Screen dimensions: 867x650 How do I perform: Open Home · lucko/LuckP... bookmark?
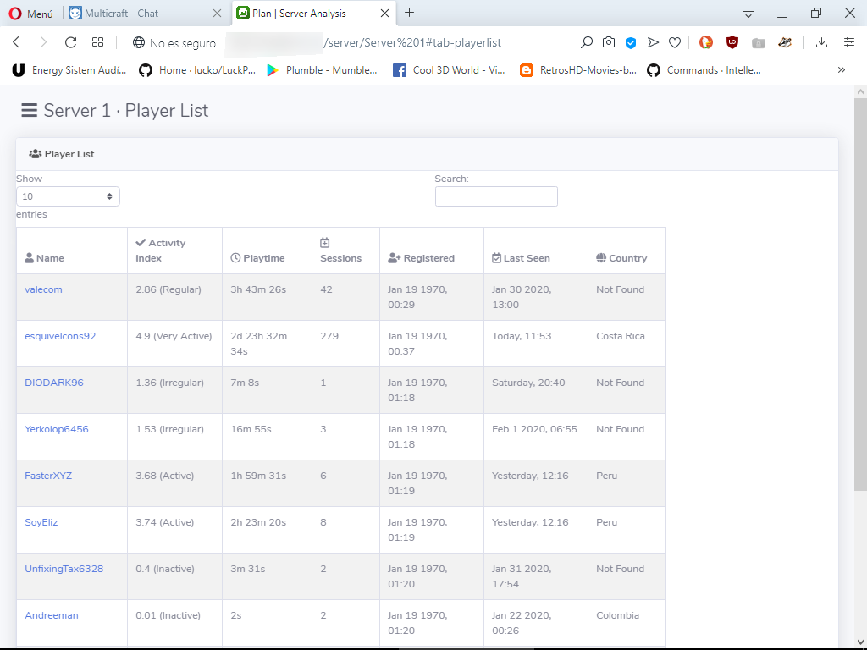click(197, 70)
